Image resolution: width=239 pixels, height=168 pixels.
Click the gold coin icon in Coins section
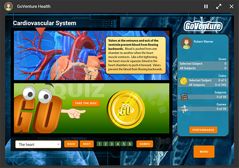tap(183, 81)
